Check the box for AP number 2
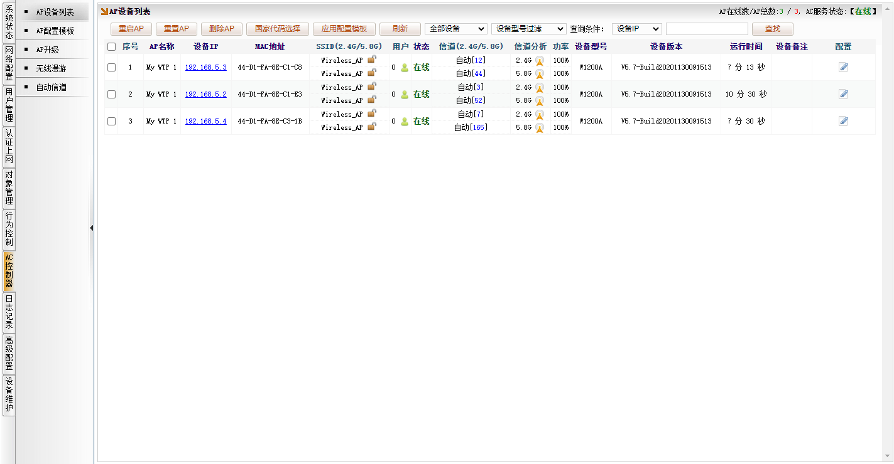Viewport: 894px width, 464px height. click(x=111, y=95)
